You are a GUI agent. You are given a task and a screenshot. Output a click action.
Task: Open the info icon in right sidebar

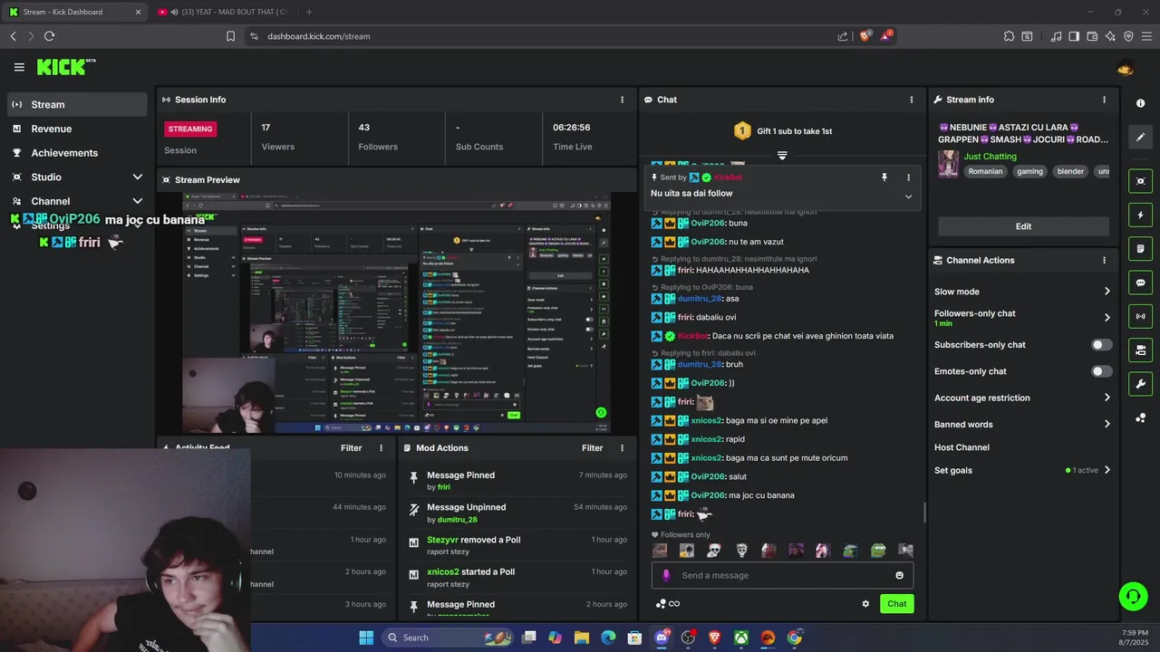pyautogui.click(x=1140, y=103)
